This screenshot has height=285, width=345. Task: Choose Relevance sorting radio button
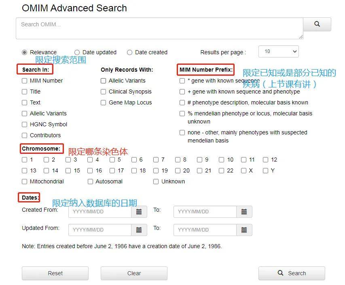click(25, 52)
